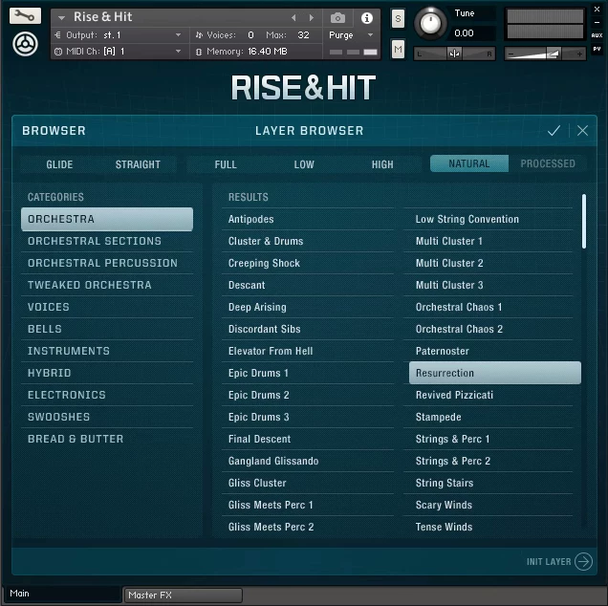Toggle the Low range filter

point(304,164)
